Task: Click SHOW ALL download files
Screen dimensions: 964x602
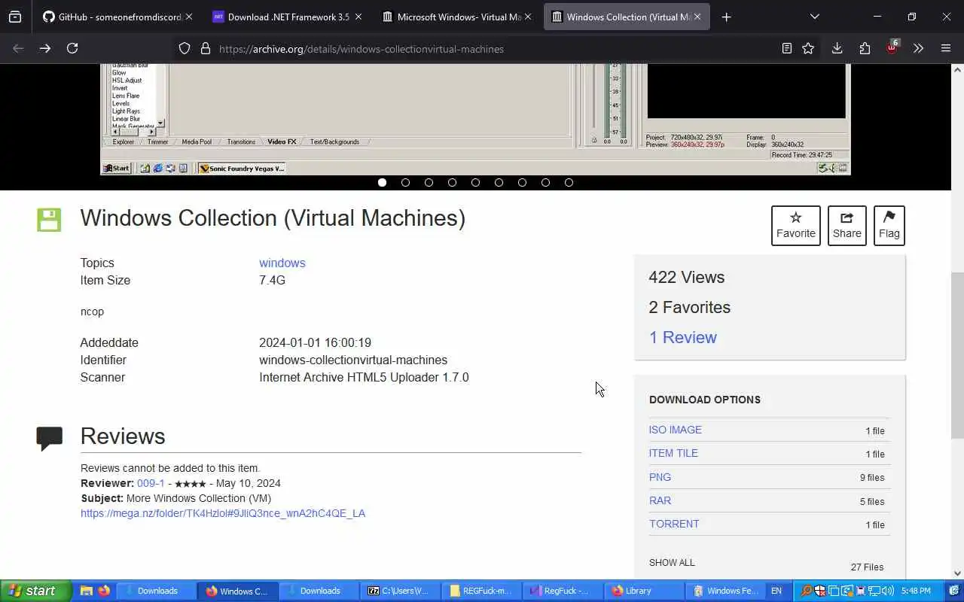Action: (672, 562)
